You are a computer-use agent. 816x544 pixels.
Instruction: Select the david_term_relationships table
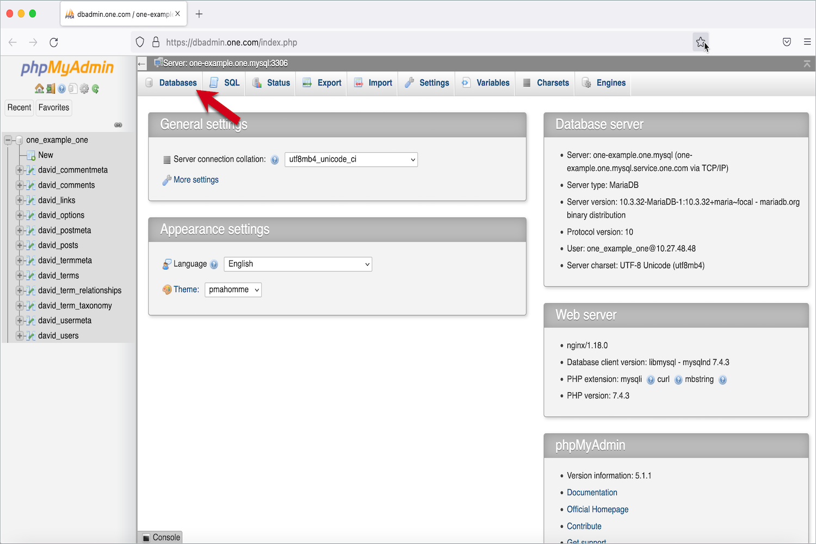(80, 290)
